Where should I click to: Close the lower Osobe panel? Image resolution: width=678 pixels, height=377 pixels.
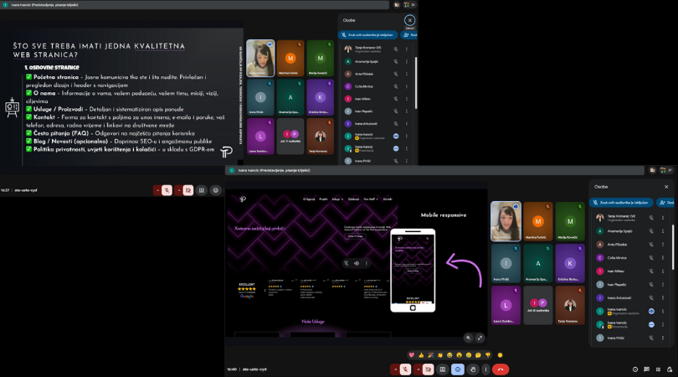(x=666, y=187)
